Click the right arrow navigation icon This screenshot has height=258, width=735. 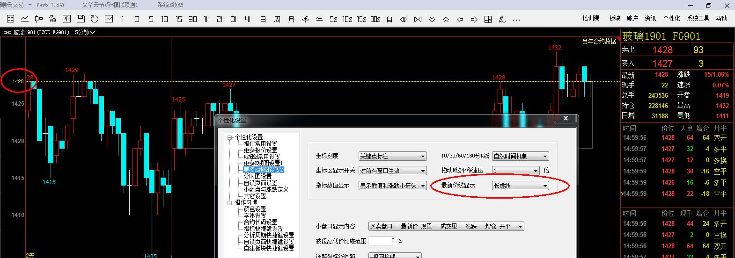474,19
